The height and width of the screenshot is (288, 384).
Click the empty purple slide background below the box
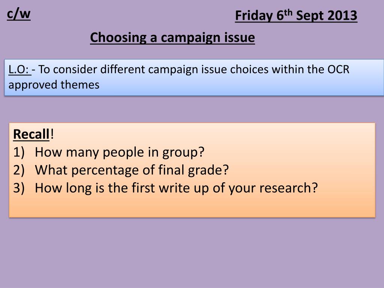[192, 252]
